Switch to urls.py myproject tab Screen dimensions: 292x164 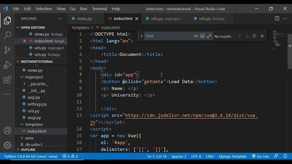click(x=166, y=19)
